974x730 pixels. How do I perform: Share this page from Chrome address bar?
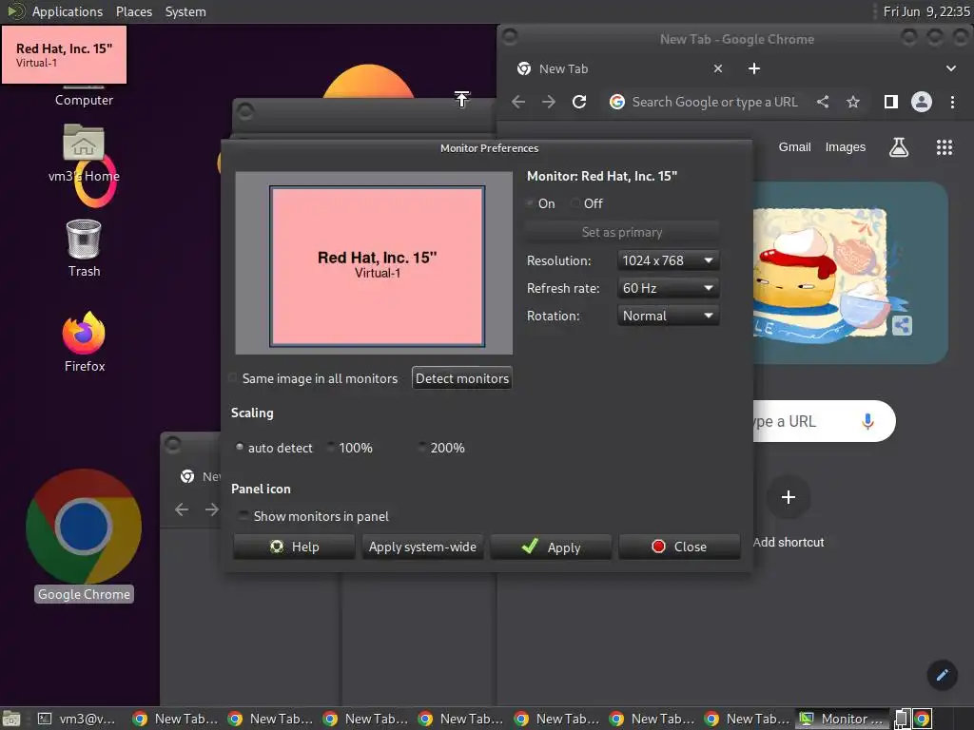[823, 102]
